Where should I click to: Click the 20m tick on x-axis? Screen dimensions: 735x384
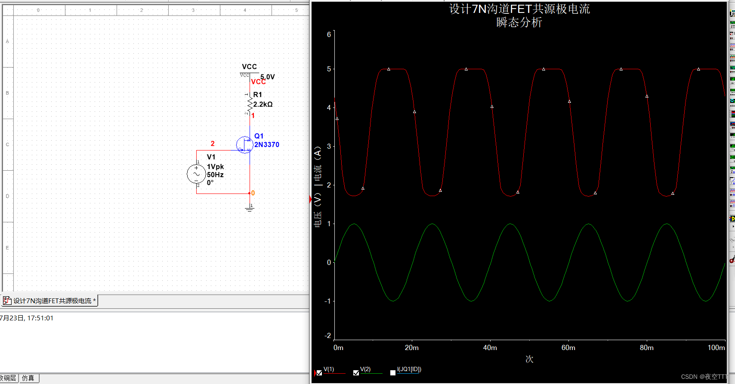coord(412,347)
